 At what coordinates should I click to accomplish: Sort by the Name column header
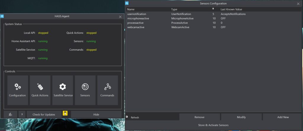[131, 9]
